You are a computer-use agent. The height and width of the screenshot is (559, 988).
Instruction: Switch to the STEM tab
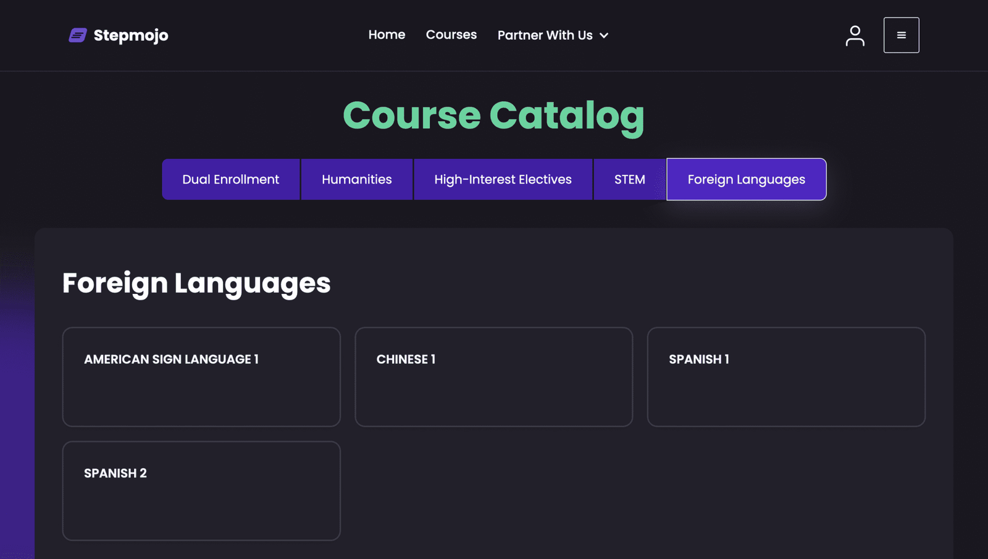(x=629, y=179)
